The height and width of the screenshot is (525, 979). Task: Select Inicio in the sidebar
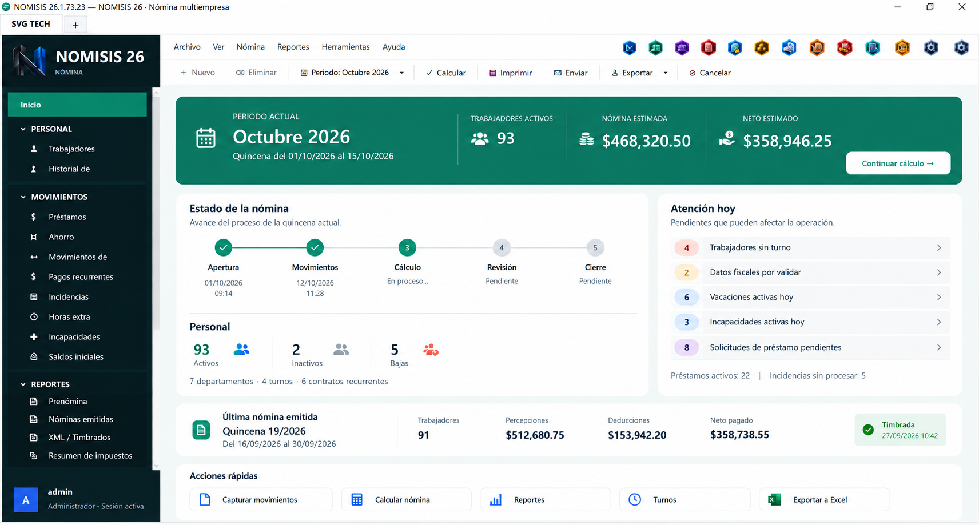[77, 105]
